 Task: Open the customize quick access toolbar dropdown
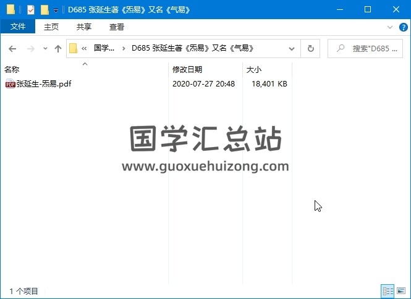point(56,11)
